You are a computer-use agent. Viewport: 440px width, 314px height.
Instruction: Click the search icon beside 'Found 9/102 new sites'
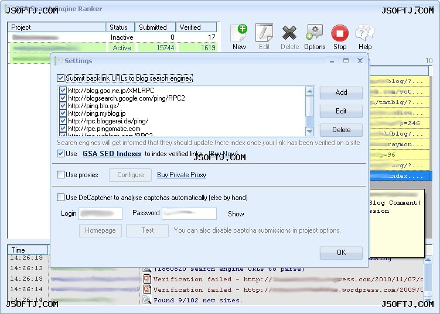coord(146,300)
